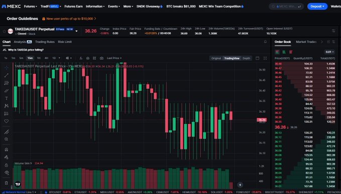Open the Events menu
Image resolution: width=341 pixels, height=194 pixels.
coord(114,6)
